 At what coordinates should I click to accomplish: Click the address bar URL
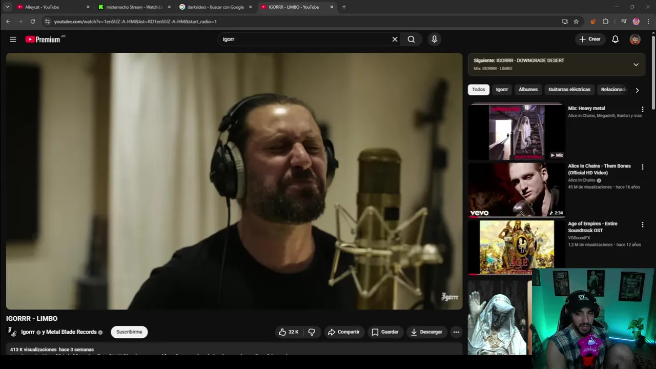[135, 22]
